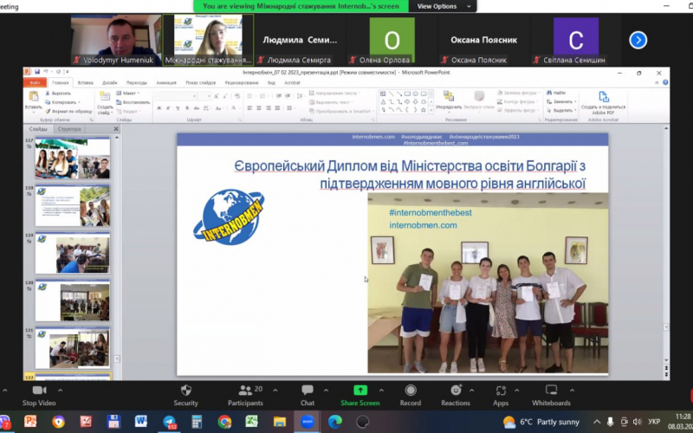Click Найти in editing group
The image size is (693, 433).
(556, 93)
